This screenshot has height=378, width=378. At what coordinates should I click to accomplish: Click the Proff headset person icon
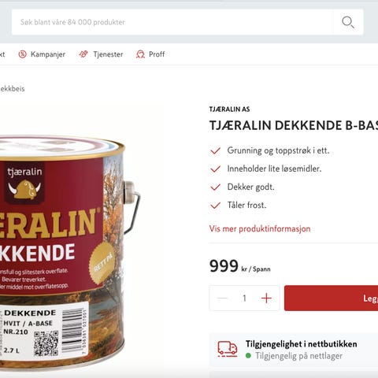(140, 54)
